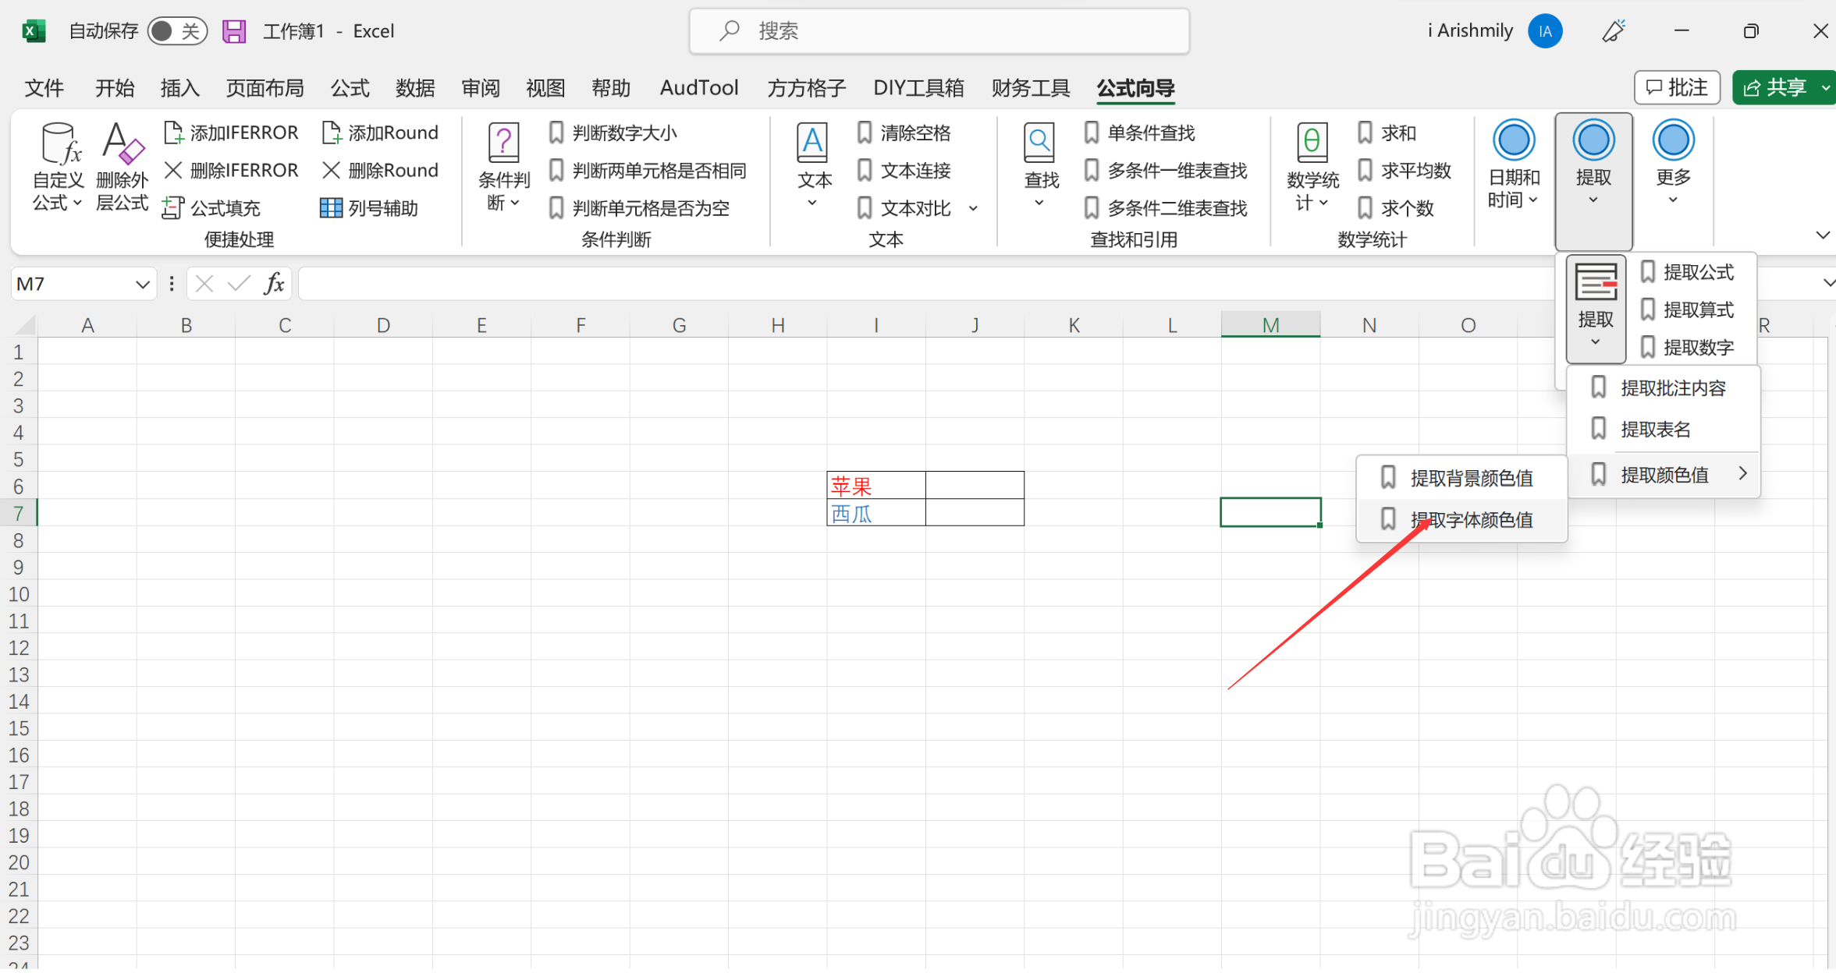The width and height of the screenshot is (1836, 980).
Task: Select 提取批注内容 menu item
Action: (1663, 387)
